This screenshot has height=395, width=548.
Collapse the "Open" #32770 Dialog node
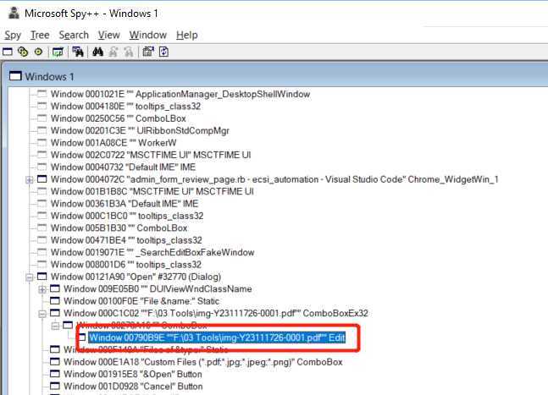pos(30,277)
